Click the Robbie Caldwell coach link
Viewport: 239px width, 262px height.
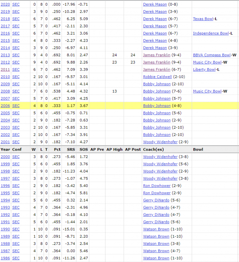[157, 77]
